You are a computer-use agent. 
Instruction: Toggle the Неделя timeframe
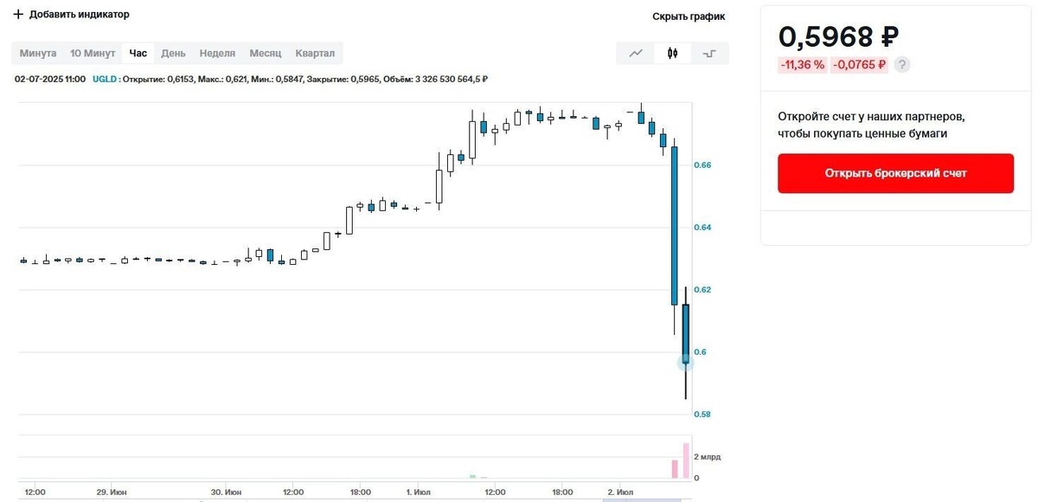pos(217,53)
